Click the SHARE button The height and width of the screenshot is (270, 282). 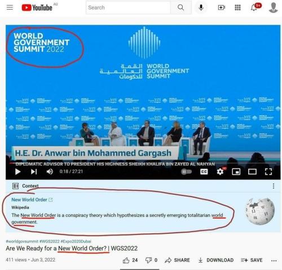pyautogui.click(x=177, y=260)
